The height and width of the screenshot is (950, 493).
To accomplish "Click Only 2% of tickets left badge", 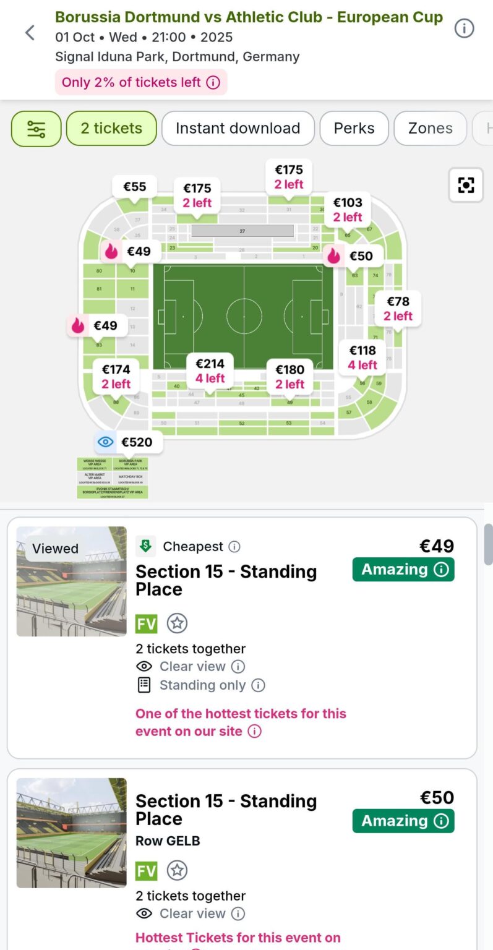I will click(x=141, y=82).
